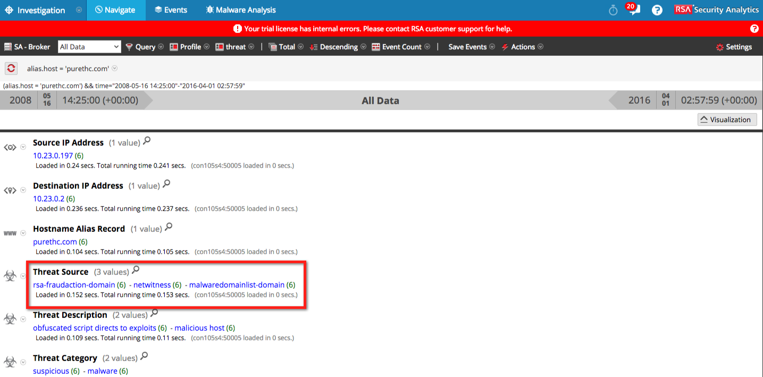763x377 pixels.
Task: Click the stopwatch jobs icon
Action: tap(613, 10)
